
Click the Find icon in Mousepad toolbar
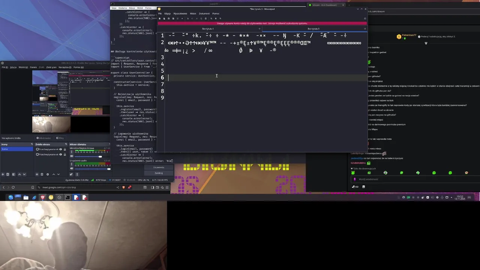tap(211, 18)
